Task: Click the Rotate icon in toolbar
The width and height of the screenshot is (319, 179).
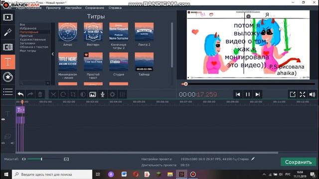Action: [63, 94]
